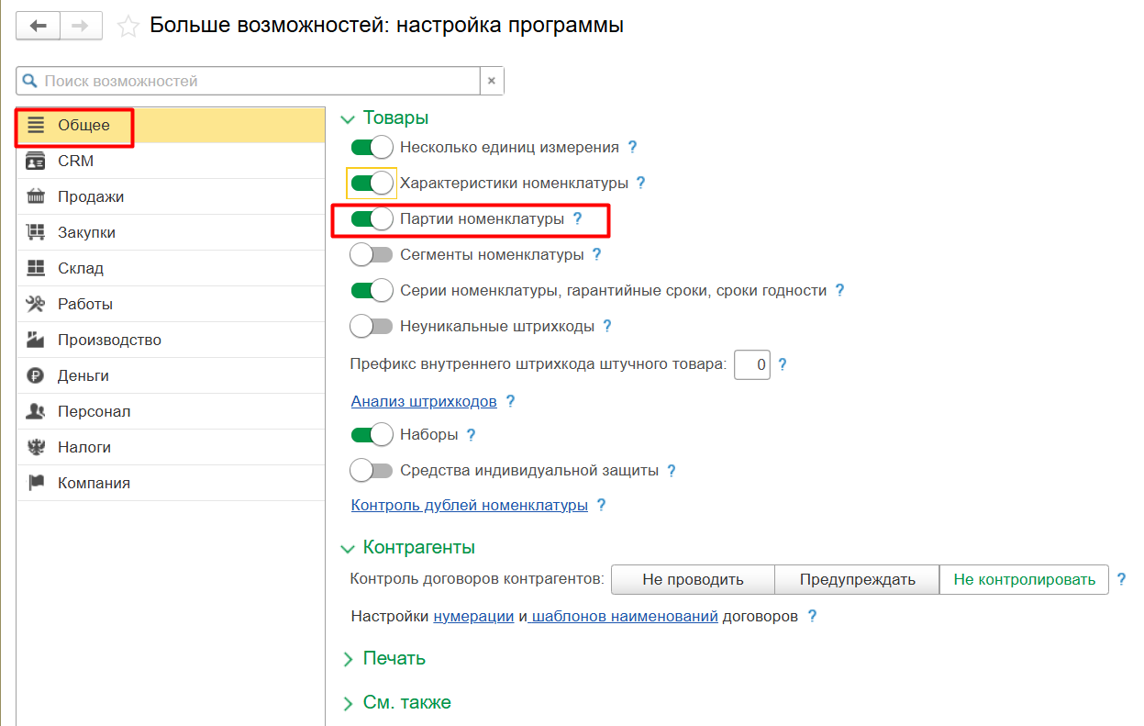
Task: Open нумерации settings link
Action: point(473,616)
